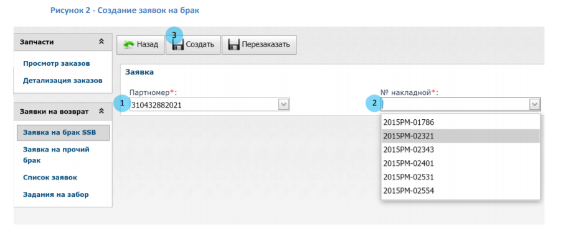Open Детализация заказов link
The width and height of the screenshot is (563, 234).
pos(63,81)
